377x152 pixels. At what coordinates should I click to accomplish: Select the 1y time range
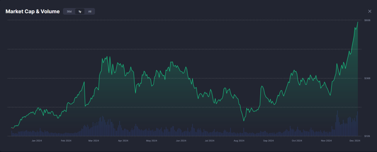pos(80,11)
